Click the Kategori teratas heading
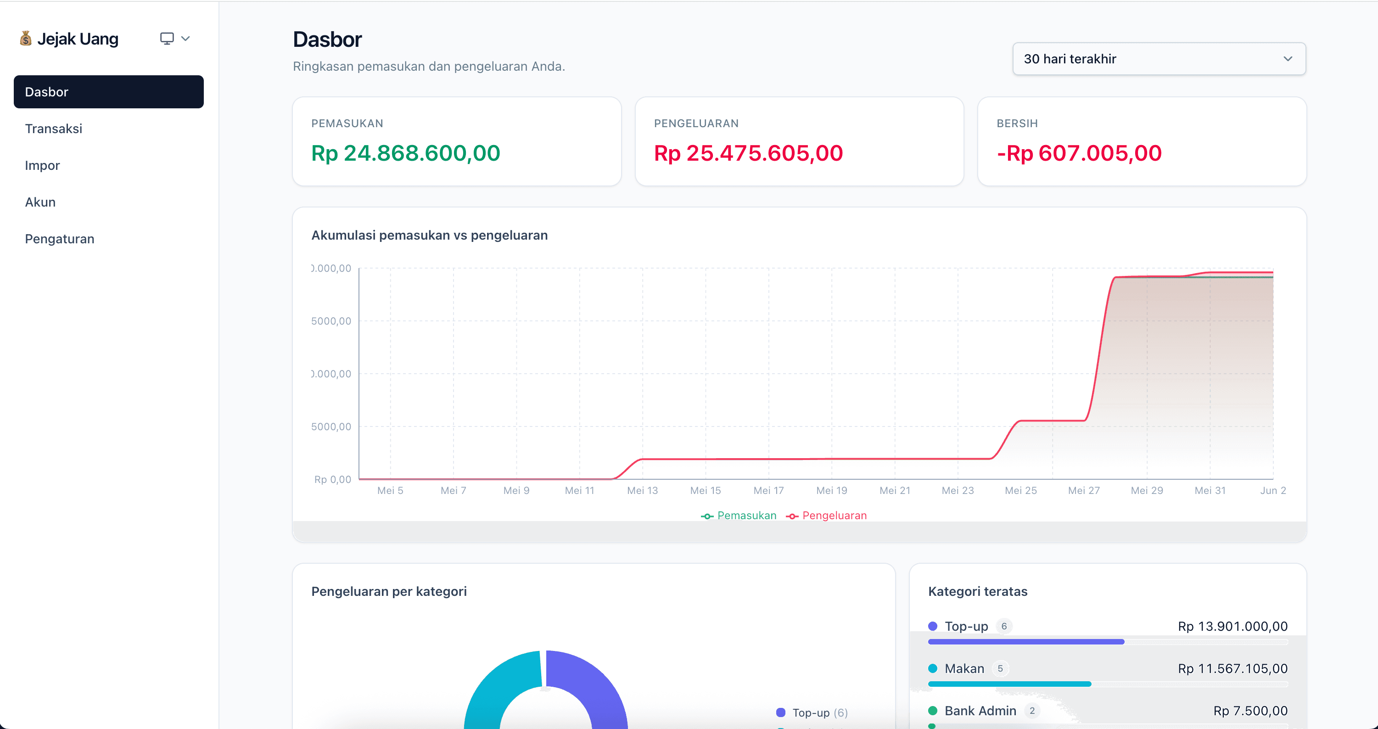Screen dimensions: 1378x729 (978, 592)
